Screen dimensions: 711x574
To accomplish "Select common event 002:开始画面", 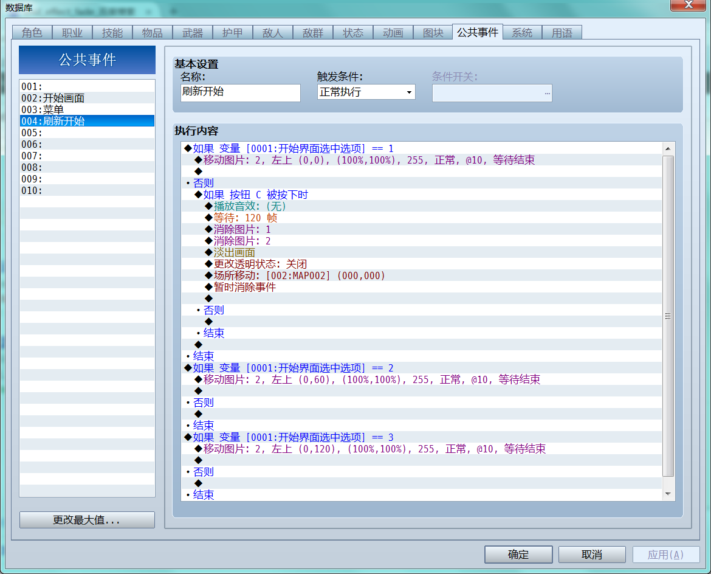I will (x=87, y=98).
